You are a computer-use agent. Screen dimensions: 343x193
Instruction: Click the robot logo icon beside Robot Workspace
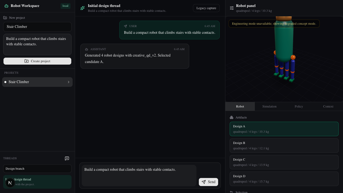[6, 6]
